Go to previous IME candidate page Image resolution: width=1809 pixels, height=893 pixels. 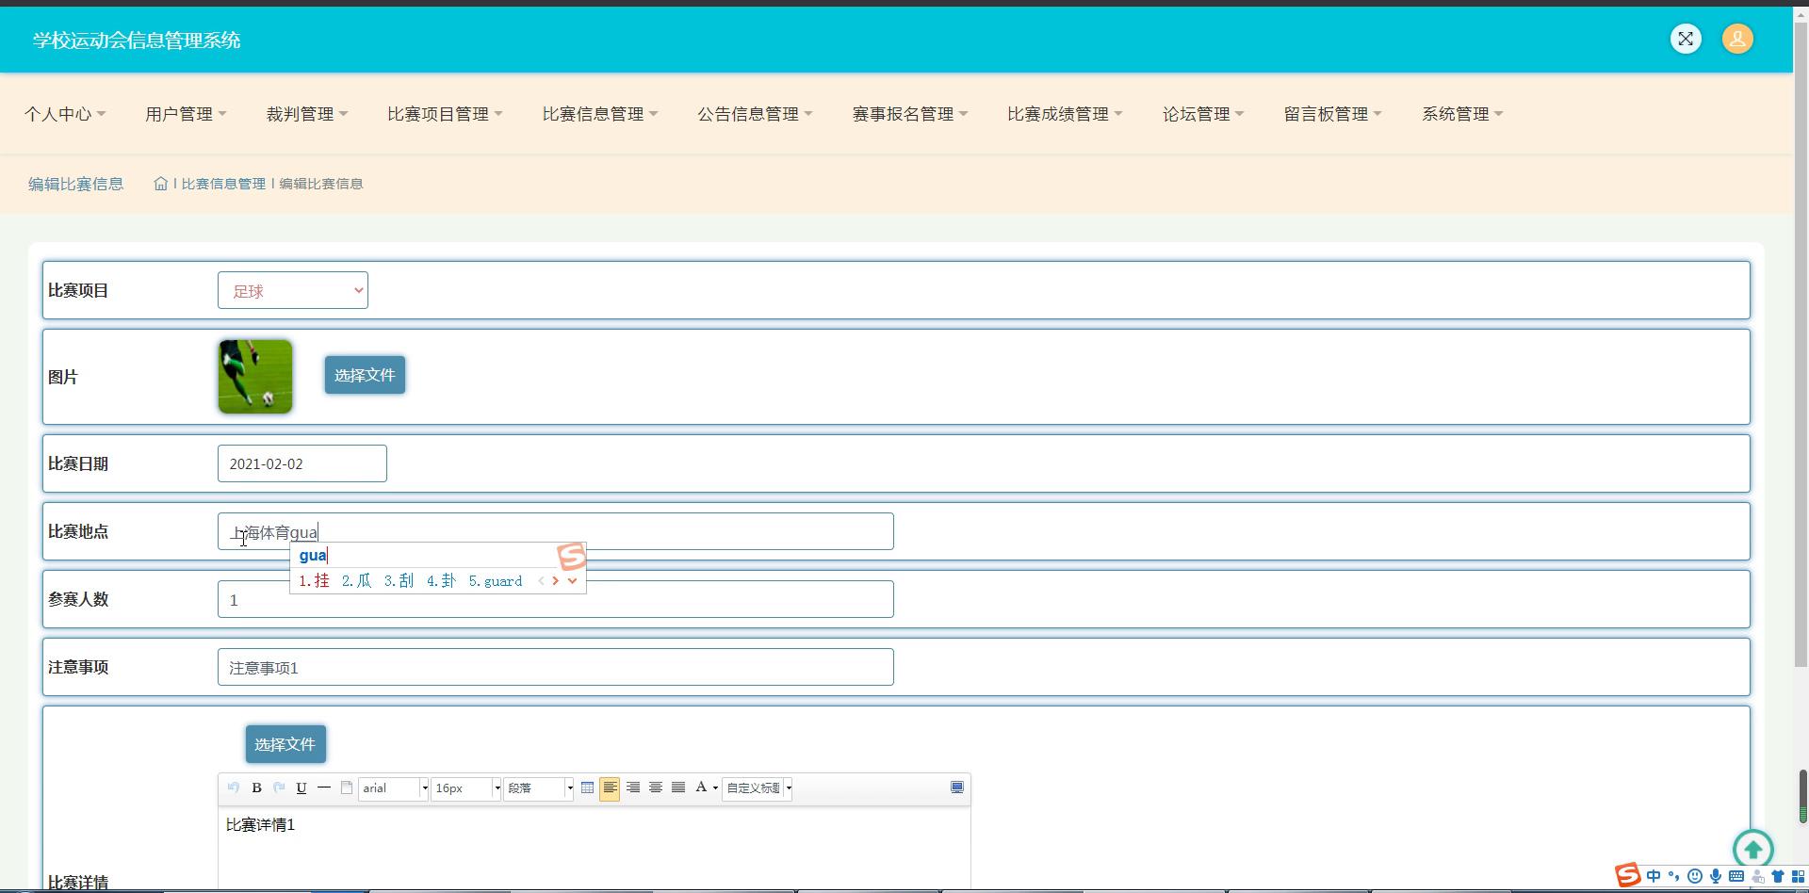541,580
